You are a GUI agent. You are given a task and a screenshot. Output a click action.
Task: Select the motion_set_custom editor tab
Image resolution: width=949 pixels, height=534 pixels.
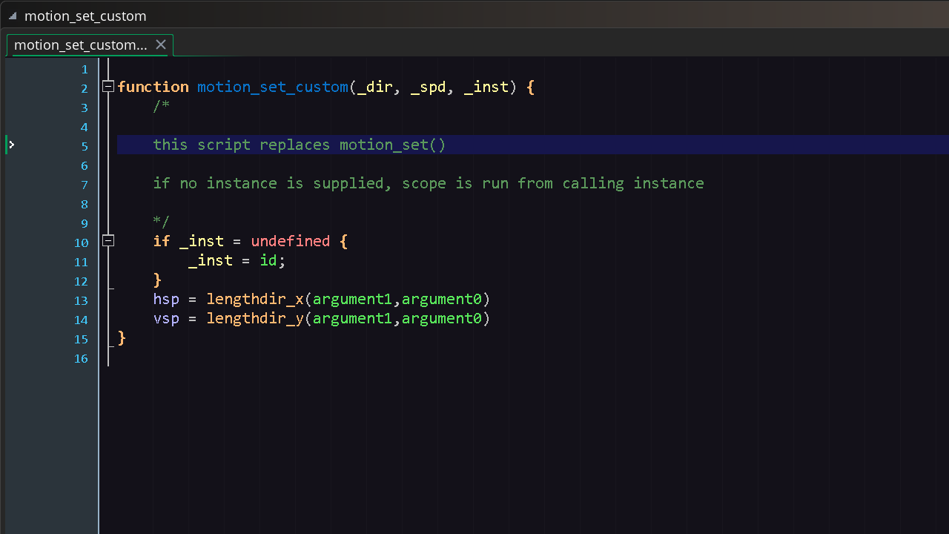point(80,44)
